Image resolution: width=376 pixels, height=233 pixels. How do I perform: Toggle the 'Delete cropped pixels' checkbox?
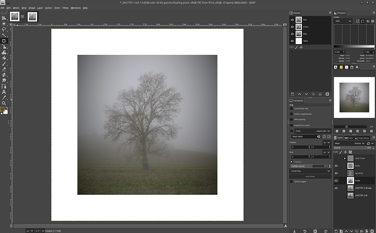pyautogui.click(x=292, y=114)
